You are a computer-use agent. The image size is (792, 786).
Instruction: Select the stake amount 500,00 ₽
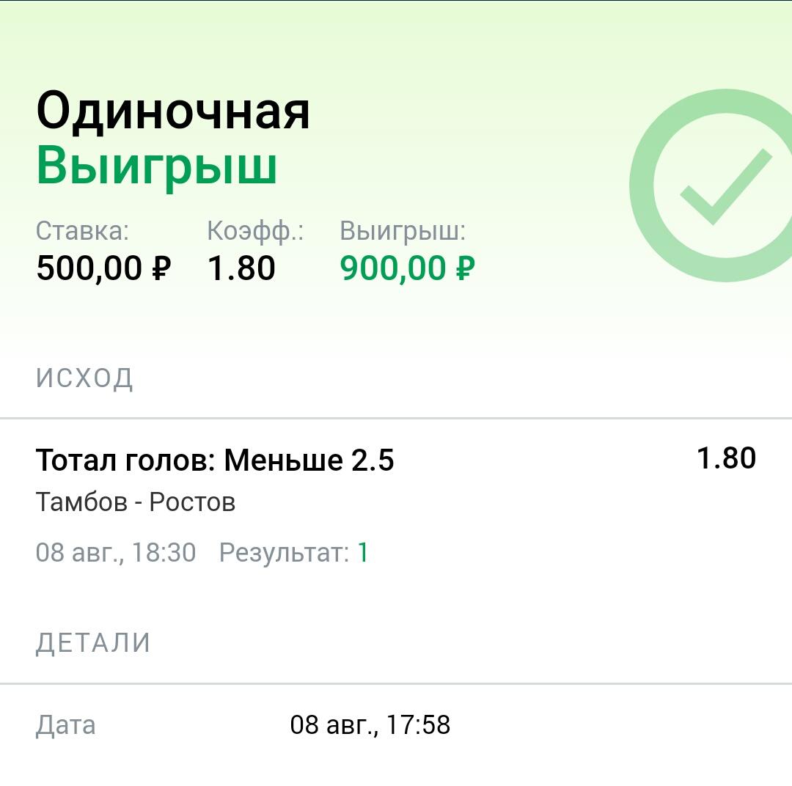click(x=103, y=268)
